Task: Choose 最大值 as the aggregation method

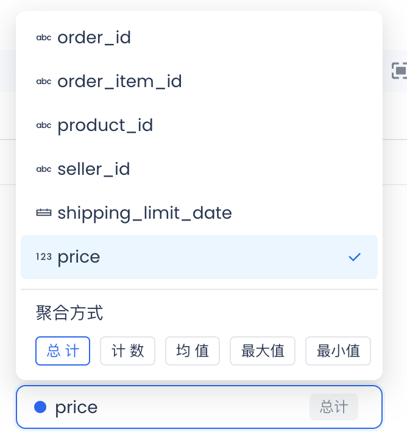Action: click(263, 351)
